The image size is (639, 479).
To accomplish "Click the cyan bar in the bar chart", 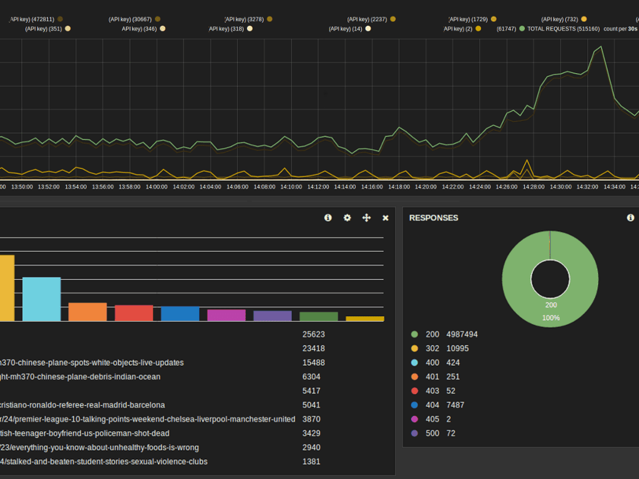I will click(42, 299).
